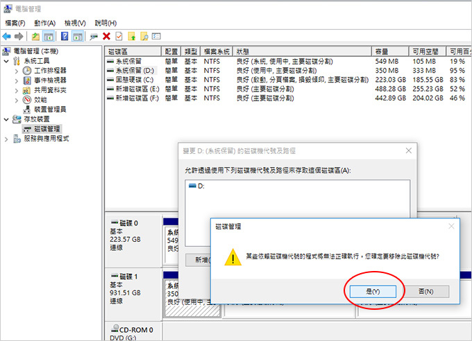Click 255.23 GB free space cell
Screen dimensions: 472x341
(428, 89)
